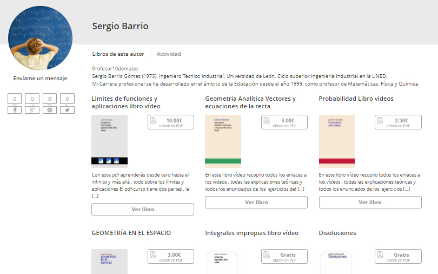
Task: Open Disoluciones book title
Action: tap(337, 233)
